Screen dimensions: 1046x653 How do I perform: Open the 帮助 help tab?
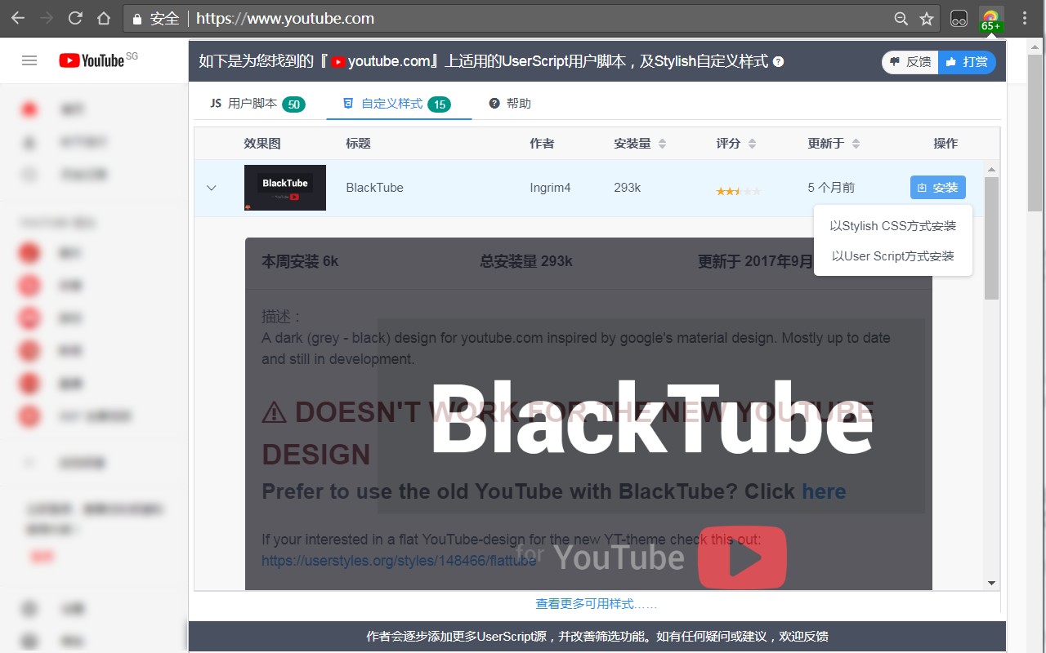tap(510, 104)
